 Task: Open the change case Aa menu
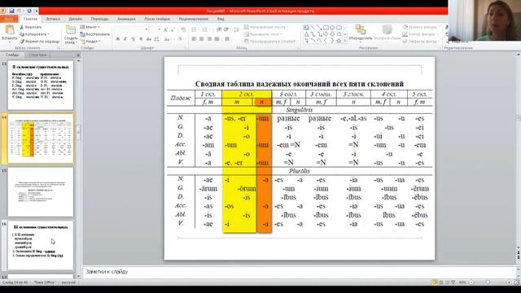click(x=168, y=39)
